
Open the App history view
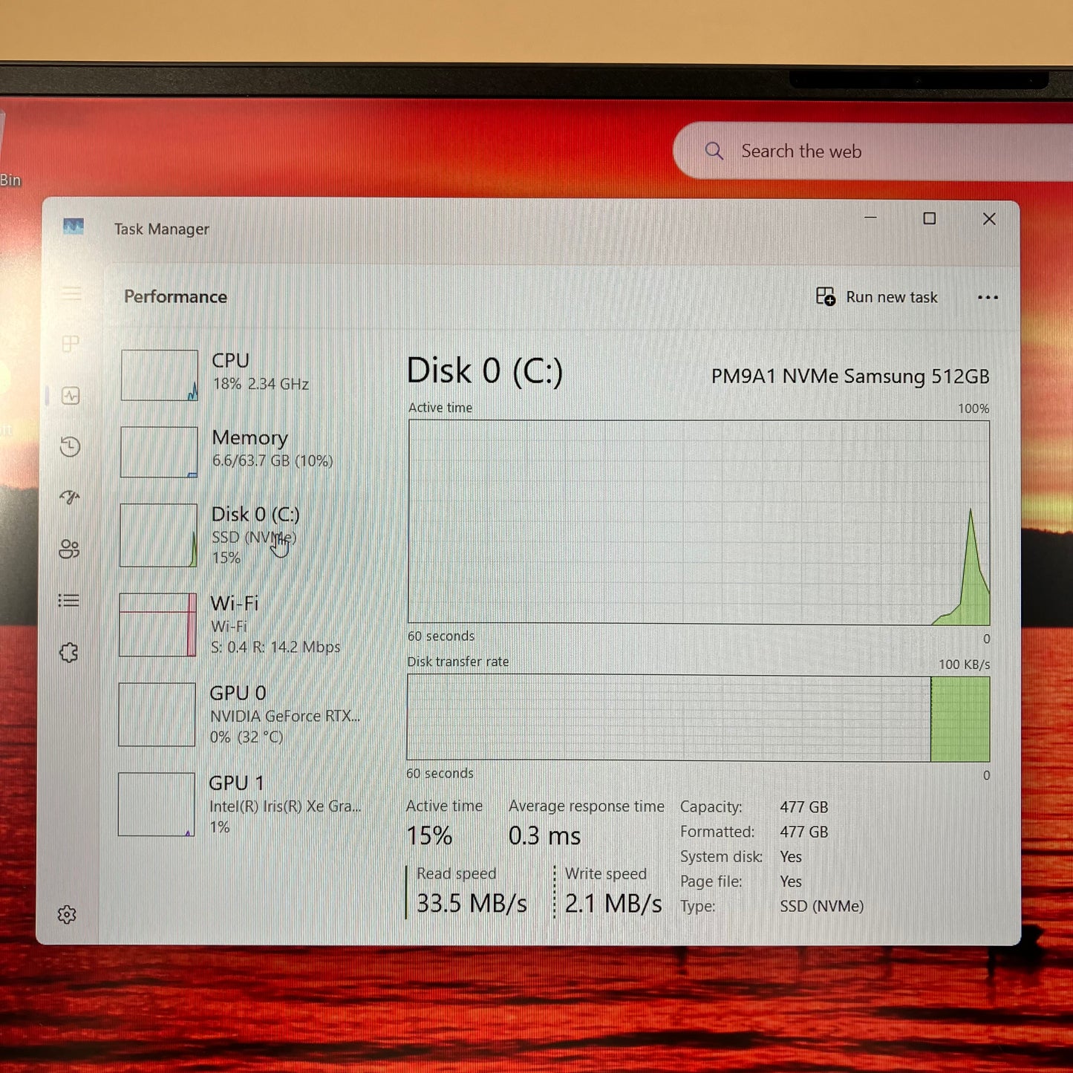point(71,448)
